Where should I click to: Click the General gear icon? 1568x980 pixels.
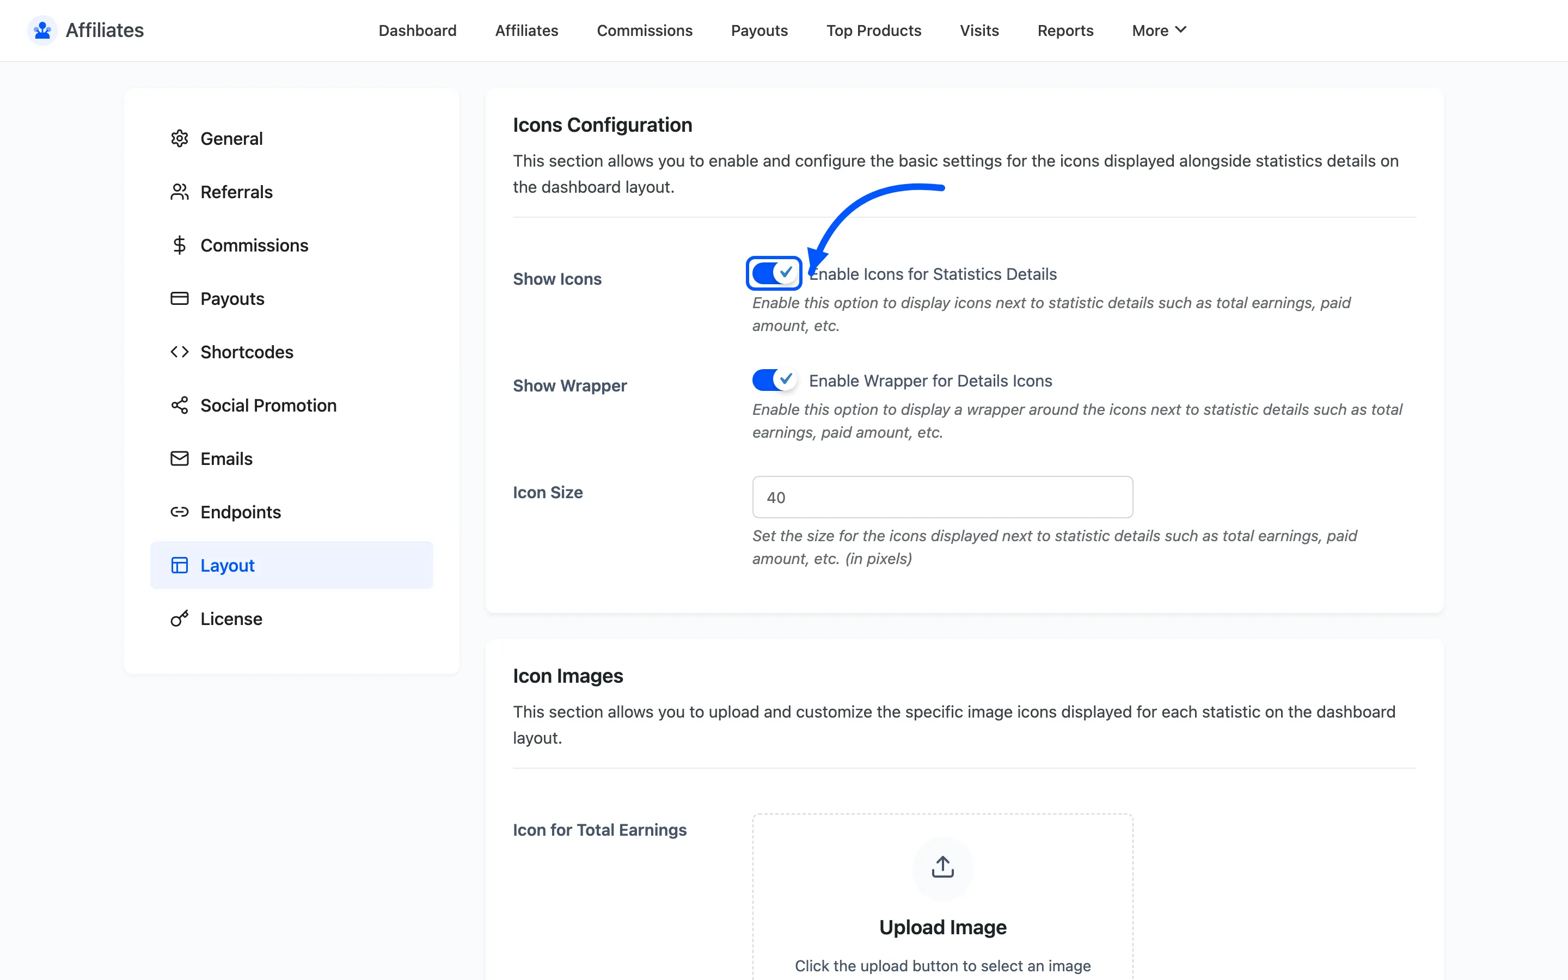point(180,139)
